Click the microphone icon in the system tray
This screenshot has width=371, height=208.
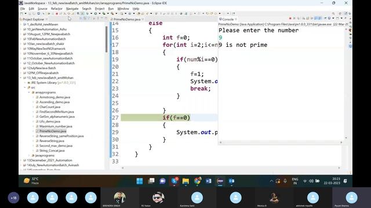(285, 181)
